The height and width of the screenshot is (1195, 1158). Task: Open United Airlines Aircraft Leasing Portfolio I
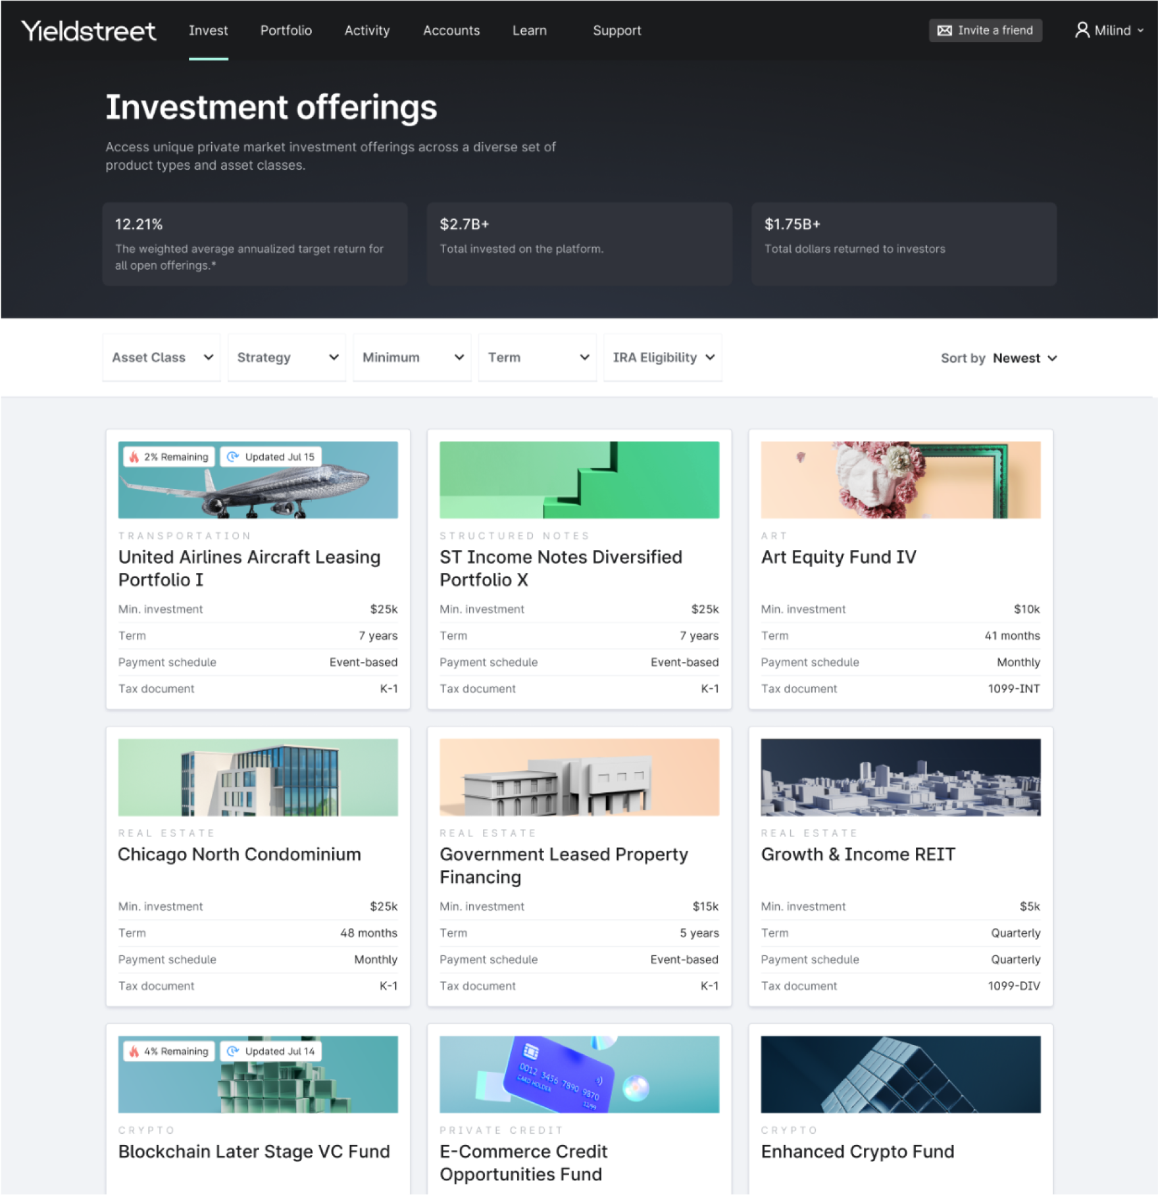click(249, 568)
